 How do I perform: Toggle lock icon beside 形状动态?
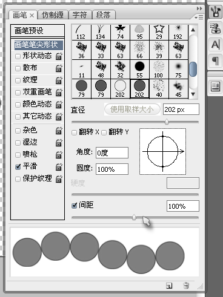[x=59, y=56]
